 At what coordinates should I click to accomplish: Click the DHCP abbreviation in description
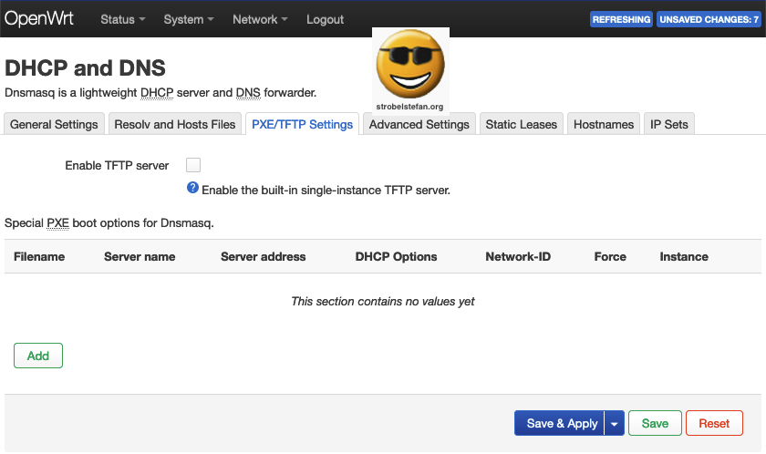(x=157, y=93)
